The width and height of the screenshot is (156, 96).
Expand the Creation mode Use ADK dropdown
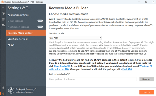coord(75,38)
